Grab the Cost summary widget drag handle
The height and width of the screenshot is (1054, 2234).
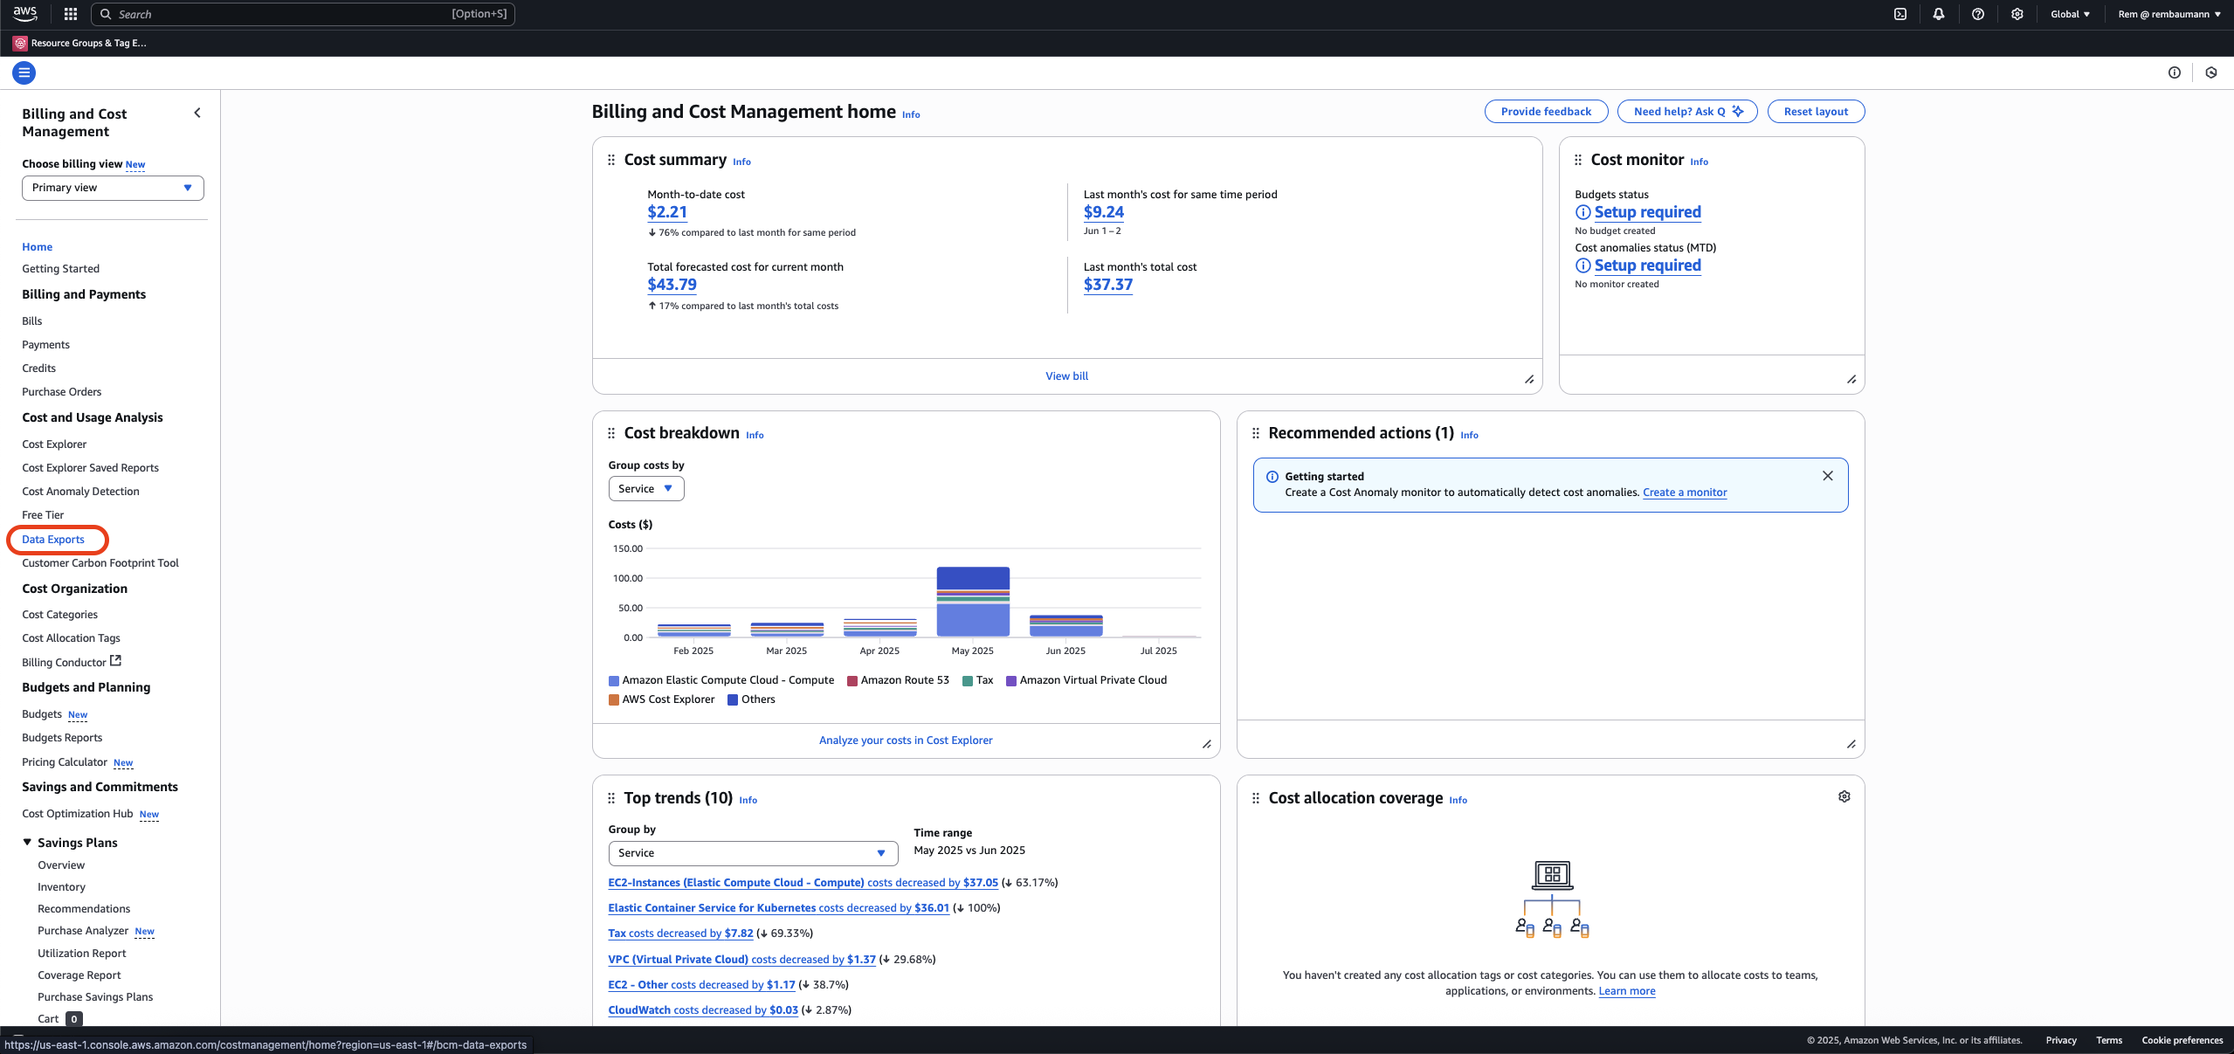pyautogui.click(x=611, y=160)
